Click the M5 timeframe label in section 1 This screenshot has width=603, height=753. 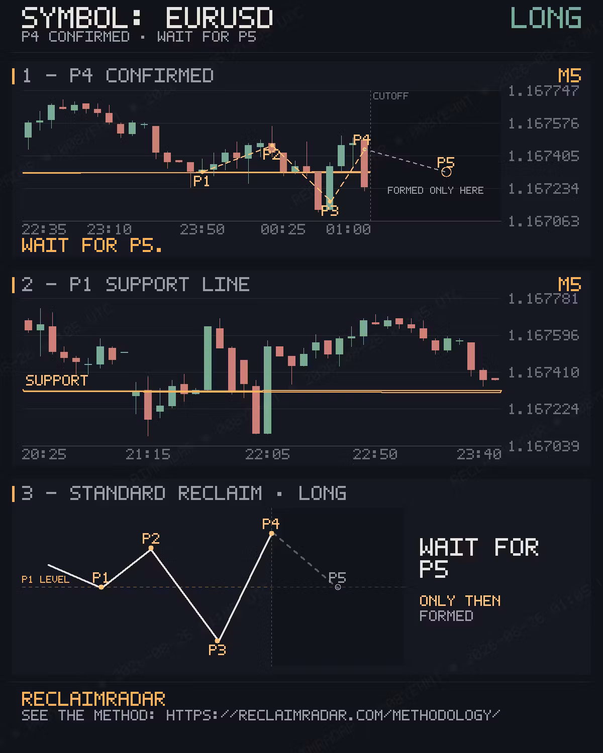[570, 76]
